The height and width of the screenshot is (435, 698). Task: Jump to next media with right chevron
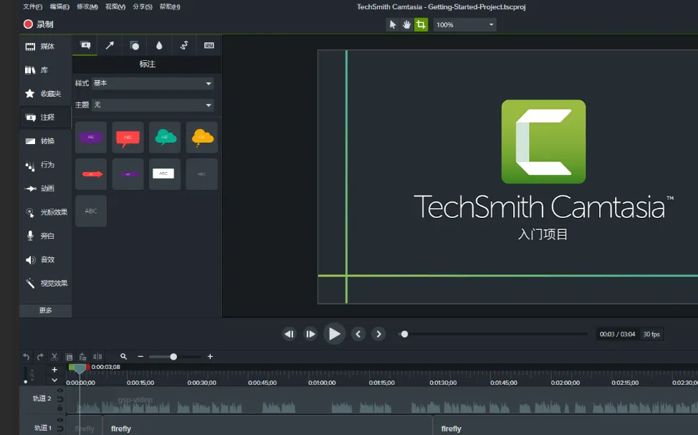pos(379,334)
